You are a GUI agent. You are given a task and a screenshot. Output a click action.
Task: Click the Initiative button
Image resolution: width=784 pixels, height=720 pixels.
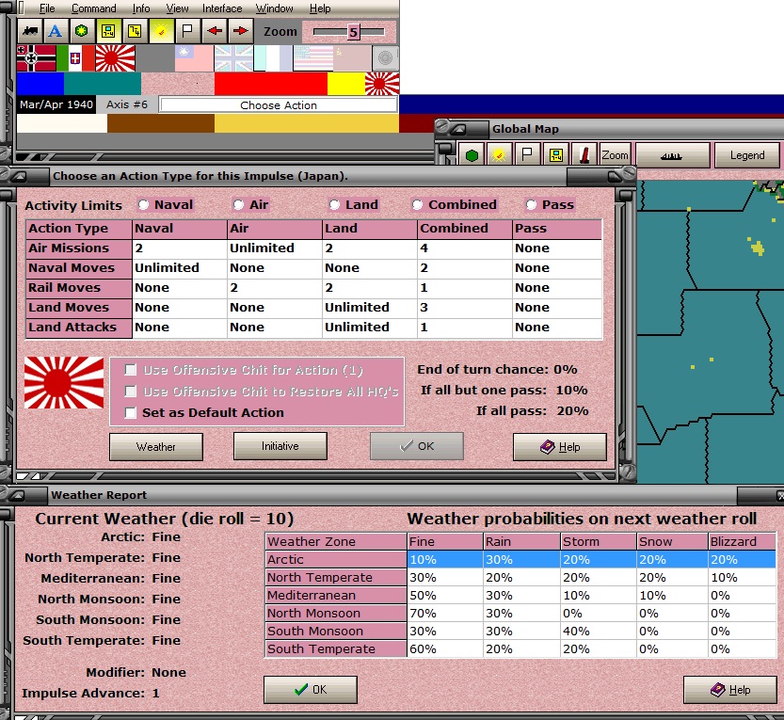[x=280, y=446]
